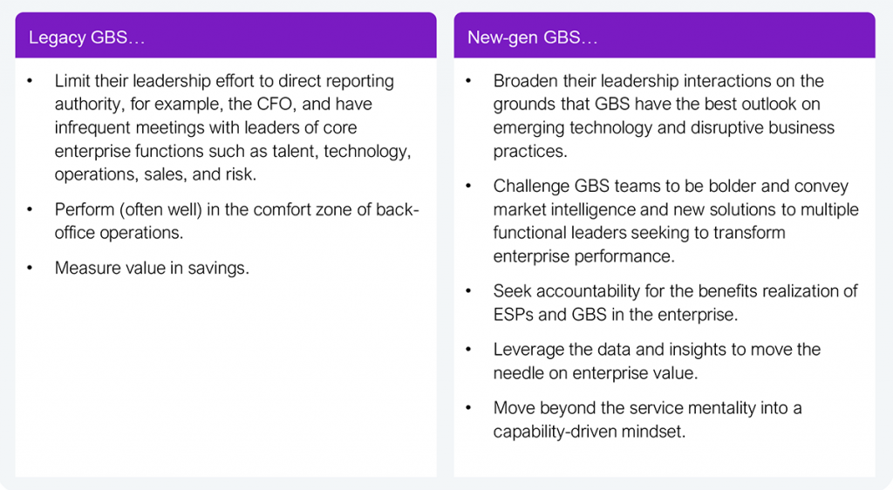Click the Legacy GBS purple header
The width and height of the screenshot is (893, 490).
tap(226, 35)
